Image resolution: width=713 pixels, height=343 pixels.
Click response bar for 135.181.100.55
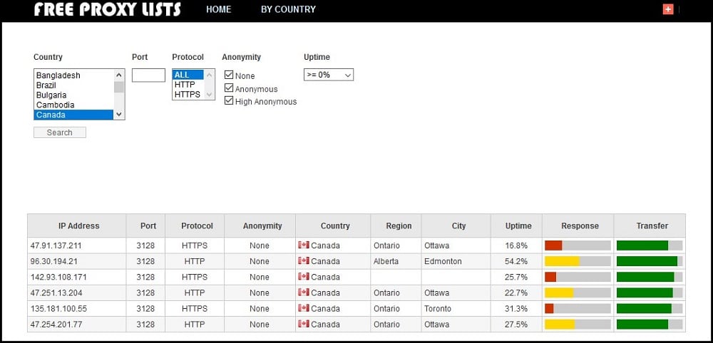tap(578, 309)
